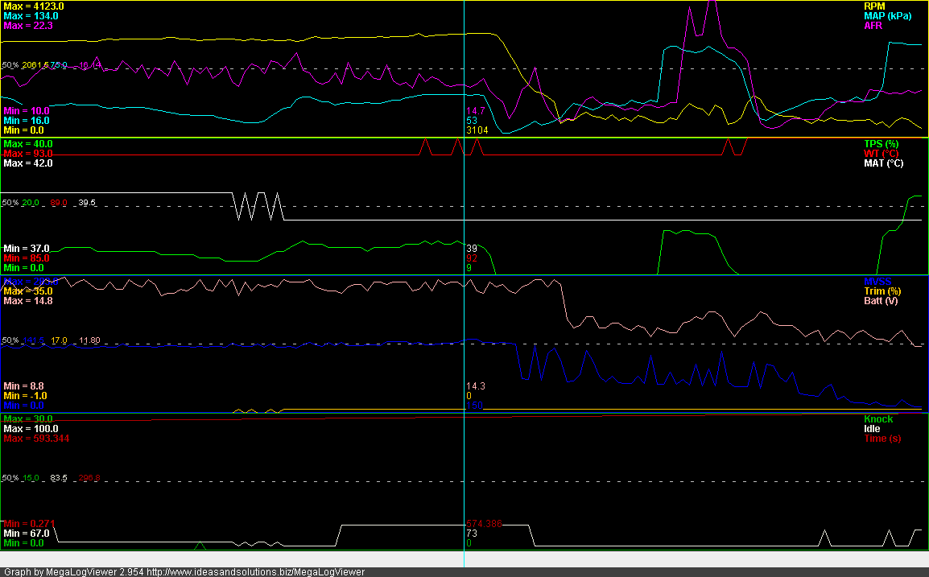Click the Max = 4123.0 RPM value
This screenshot has height=577, width=929.
click(34, 6)
